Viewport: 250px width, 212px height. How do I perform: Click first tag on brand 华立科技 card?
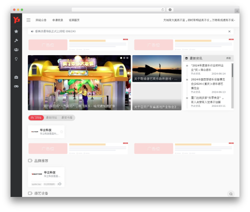36,184
